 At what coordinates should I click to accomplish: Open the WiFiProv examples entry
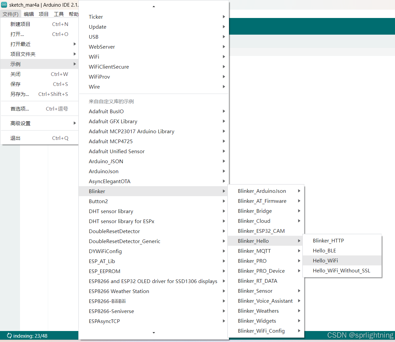[154, 77]
